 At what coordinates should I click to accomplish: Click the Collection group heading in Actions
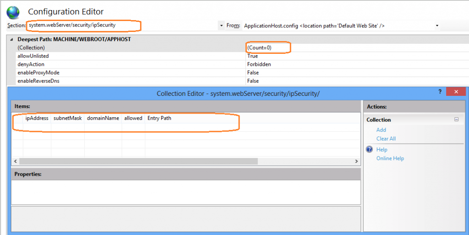coord(379,120)
